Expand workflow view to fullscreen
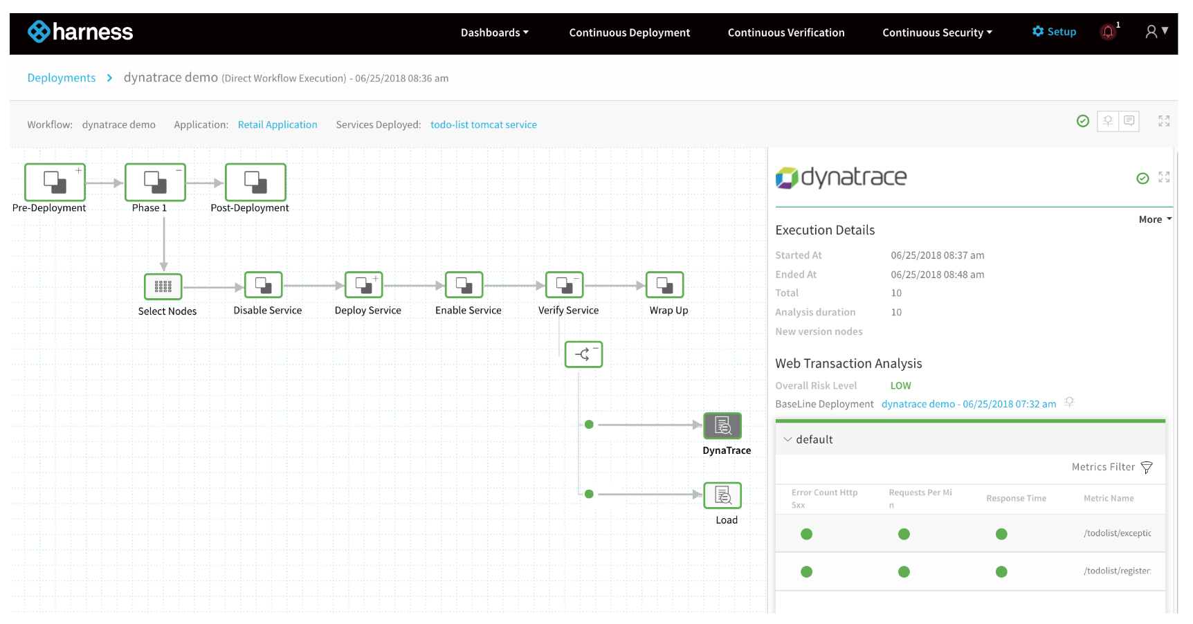 pos(1164,121)
